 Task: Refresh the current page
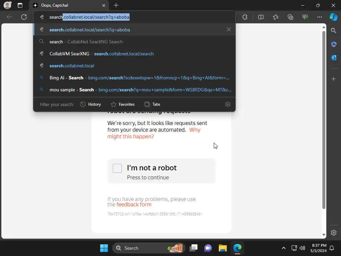[24, 17]
